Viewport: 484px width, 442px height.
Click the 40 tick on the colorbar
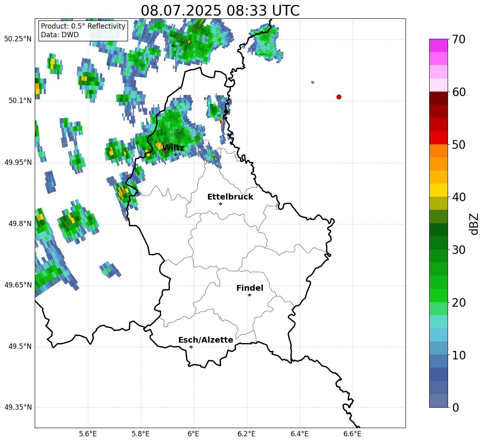click(458, 197)
